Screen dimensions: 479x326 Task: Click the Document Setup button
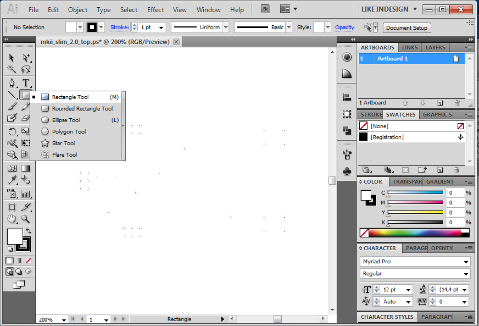(406, 28)
